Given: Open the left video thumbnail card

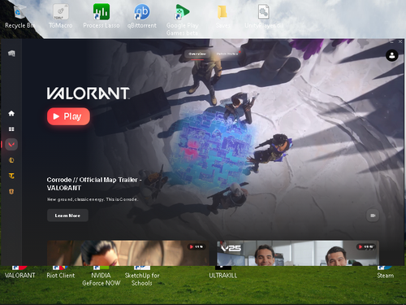Looking at the screenshot, I should click(128, 253).
